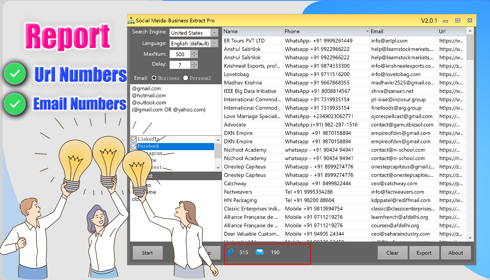Click the contact@gamutbizsol.com email cell
Viewport: 490px width, 280px height.
click(x=403, y=125)
